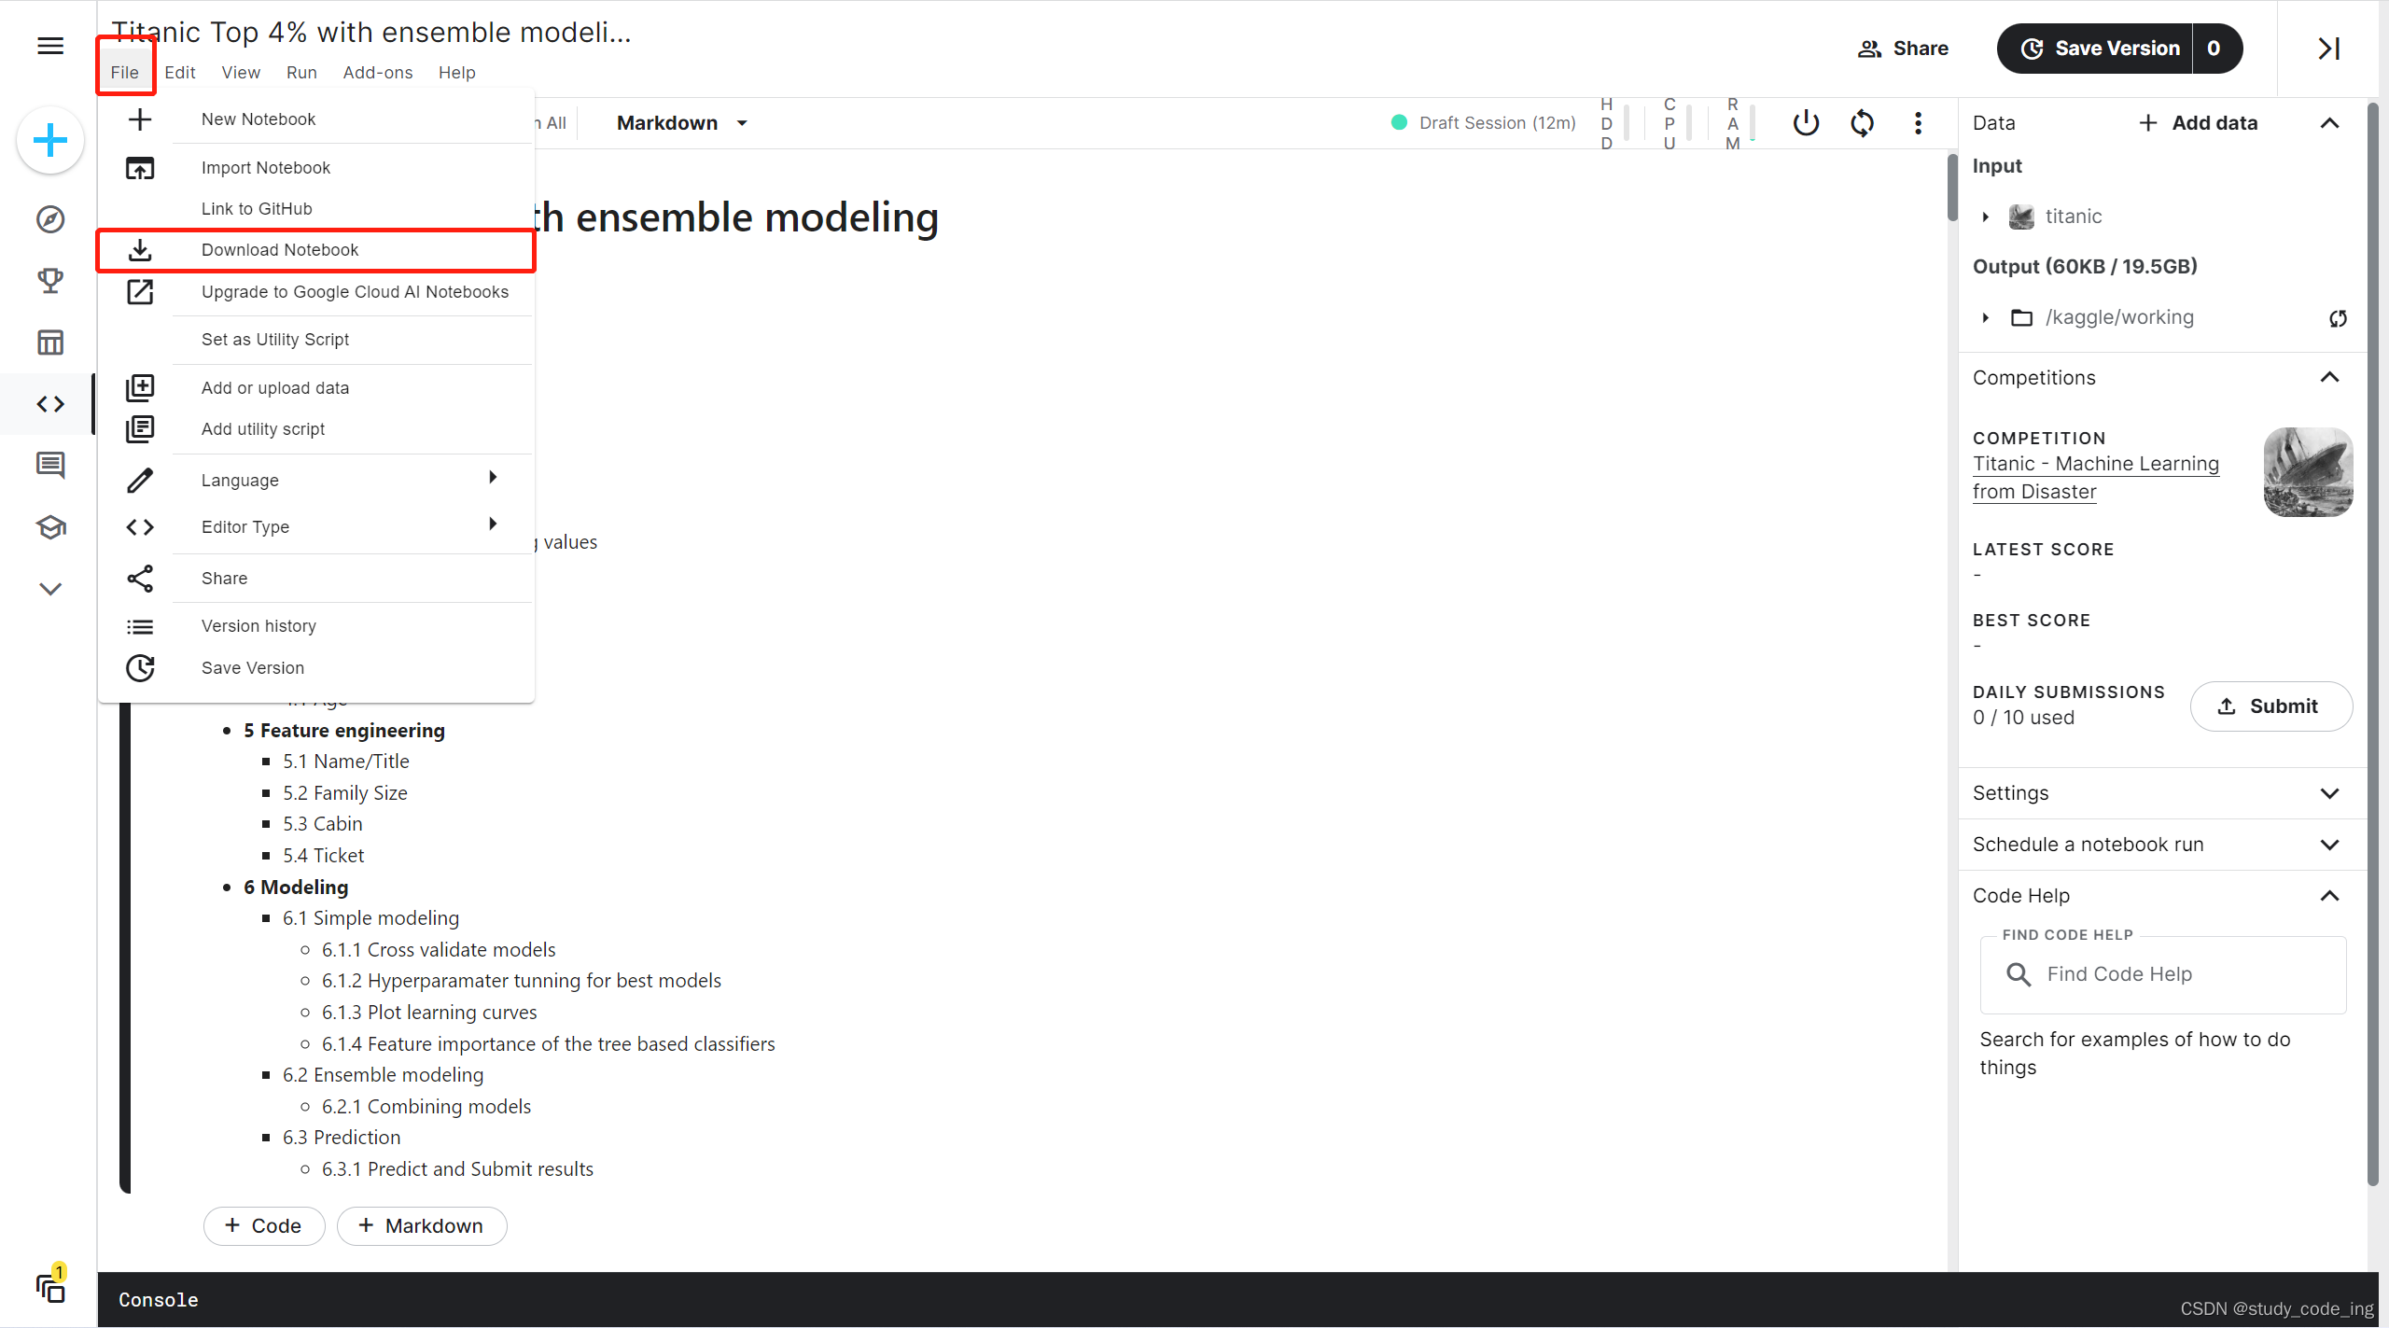Expand the Settings section
2389x1328 pixels.
[x=2329, y=793]
